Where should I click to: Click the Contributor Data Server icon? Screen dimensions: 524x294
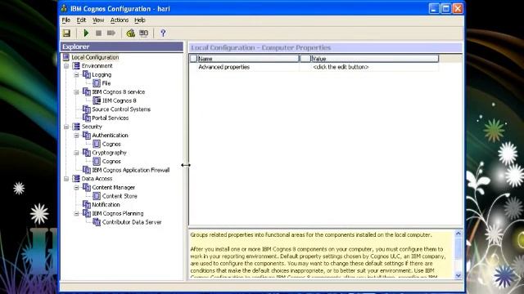pyautogui.click(x=97, y=222)
